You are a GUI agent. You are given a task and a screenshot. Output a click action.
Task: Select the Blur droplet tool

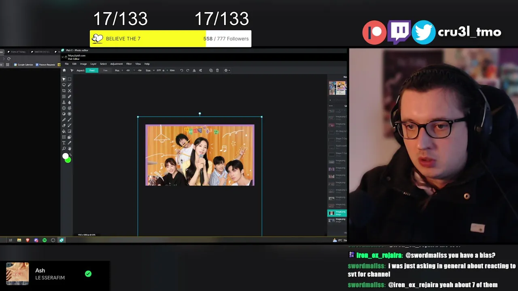[x=70, y=102]
